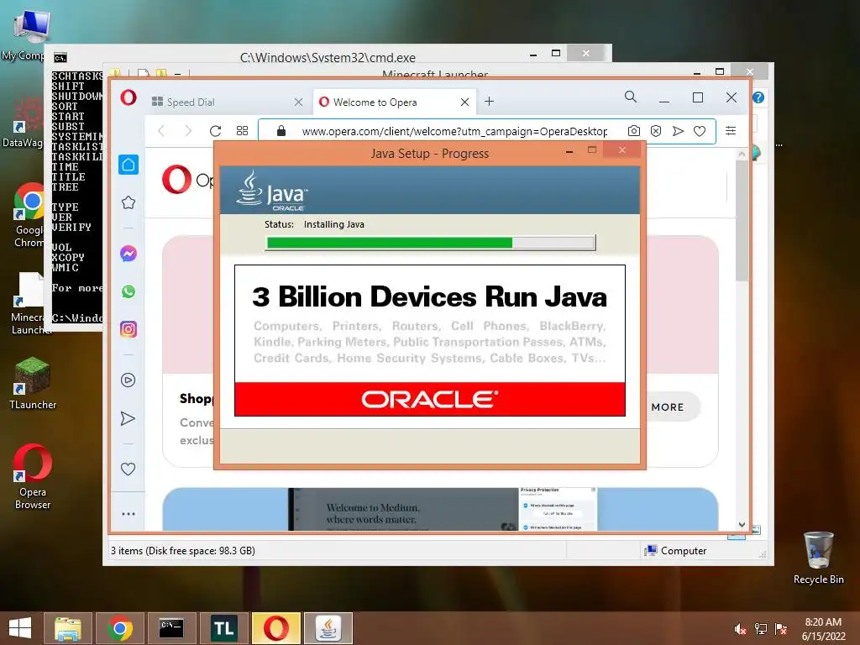Image resolution: width=860 pixels, height=645 pixels.
Task: Minimize the Java Setup Progress window
Action: coord(570,151)
